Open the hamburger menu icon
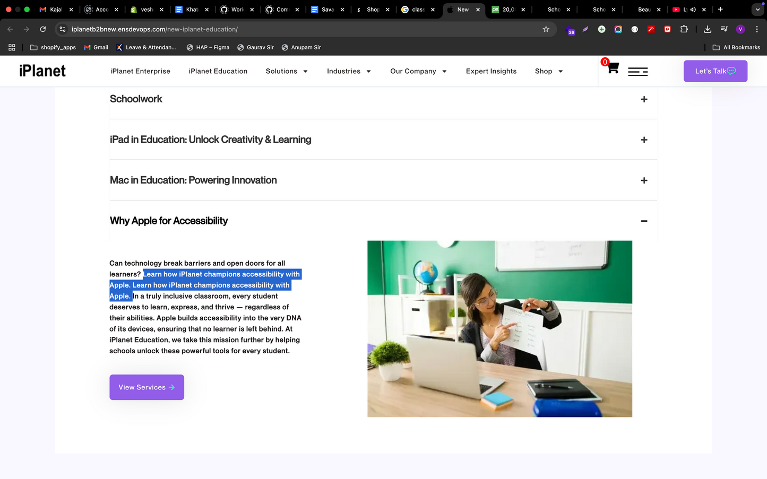This screenshot has width=767, height=479. click(637, 71)
